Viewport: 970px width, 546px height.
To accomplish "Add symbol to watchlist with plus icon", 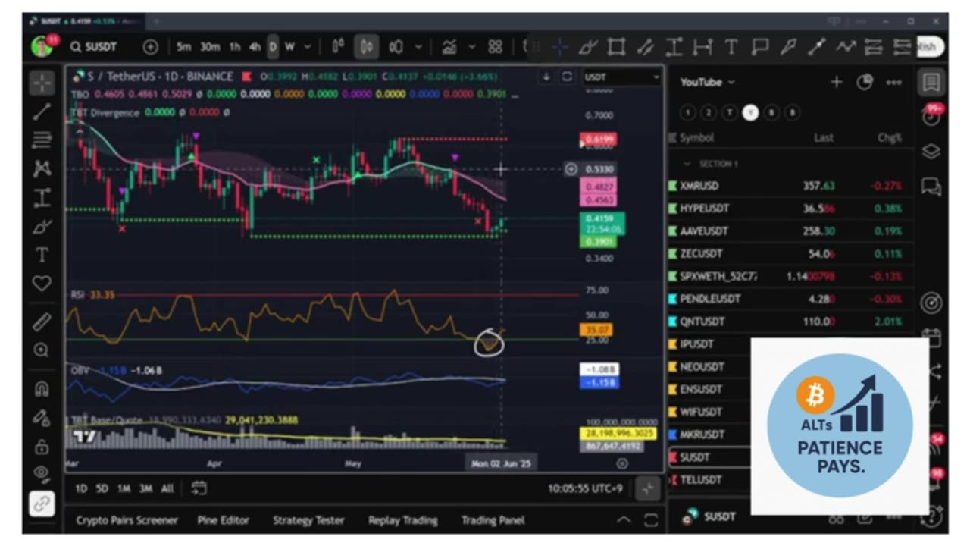I will click(x=837, y=82).
